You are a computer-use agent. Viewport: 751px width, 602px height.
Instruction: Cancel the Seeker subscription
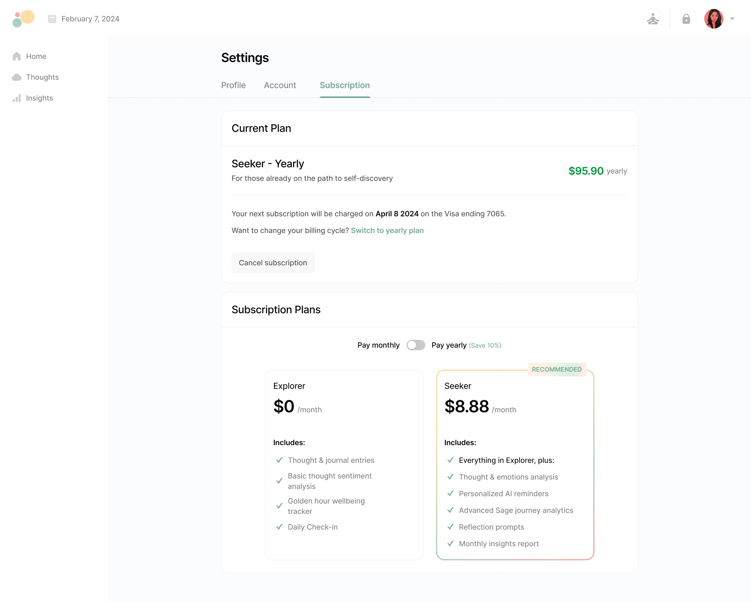[x=273, y=263]
